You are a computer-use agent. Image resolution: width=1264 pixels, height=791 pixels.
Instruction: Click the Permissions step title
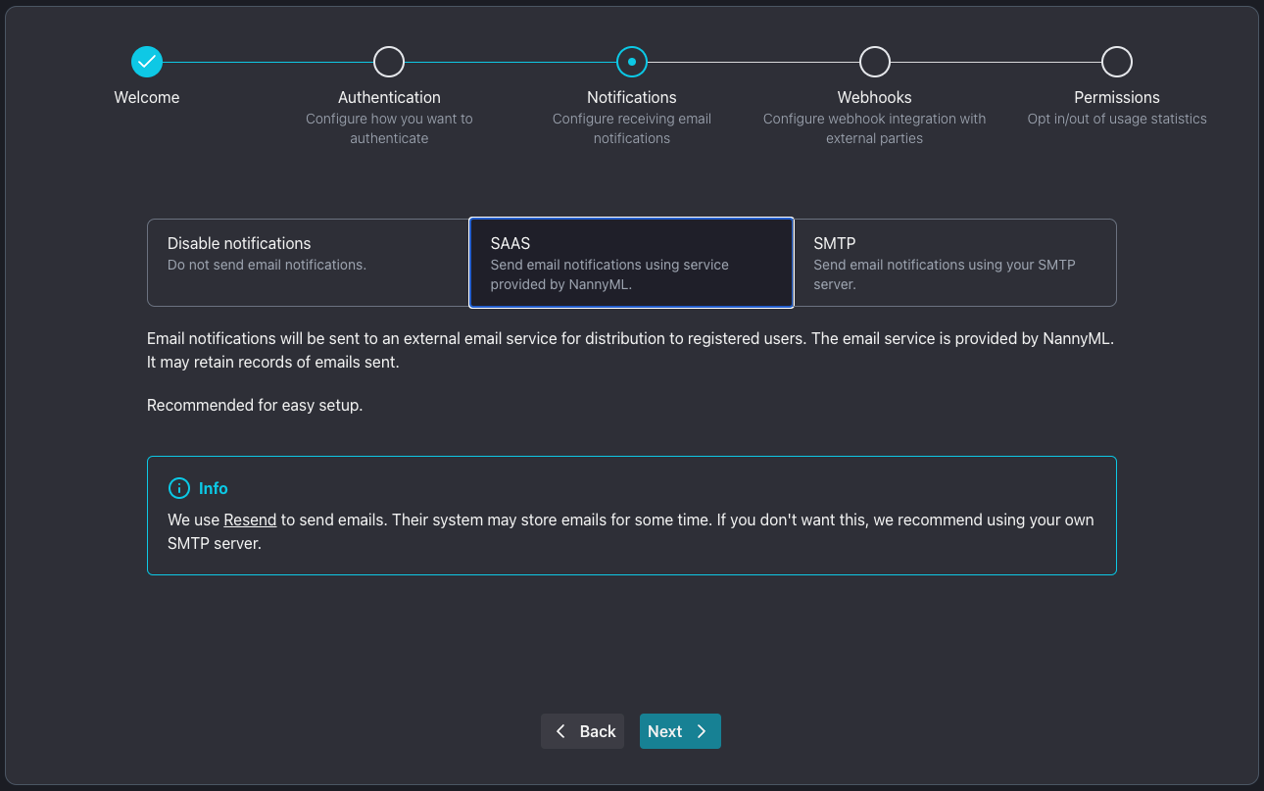click(x=1117, y=97)
